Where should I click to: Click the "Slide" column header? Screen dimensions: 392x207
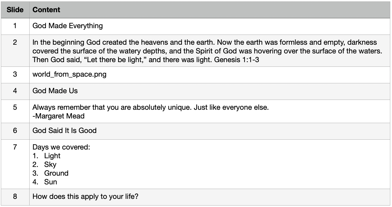[x=15, y=10]
